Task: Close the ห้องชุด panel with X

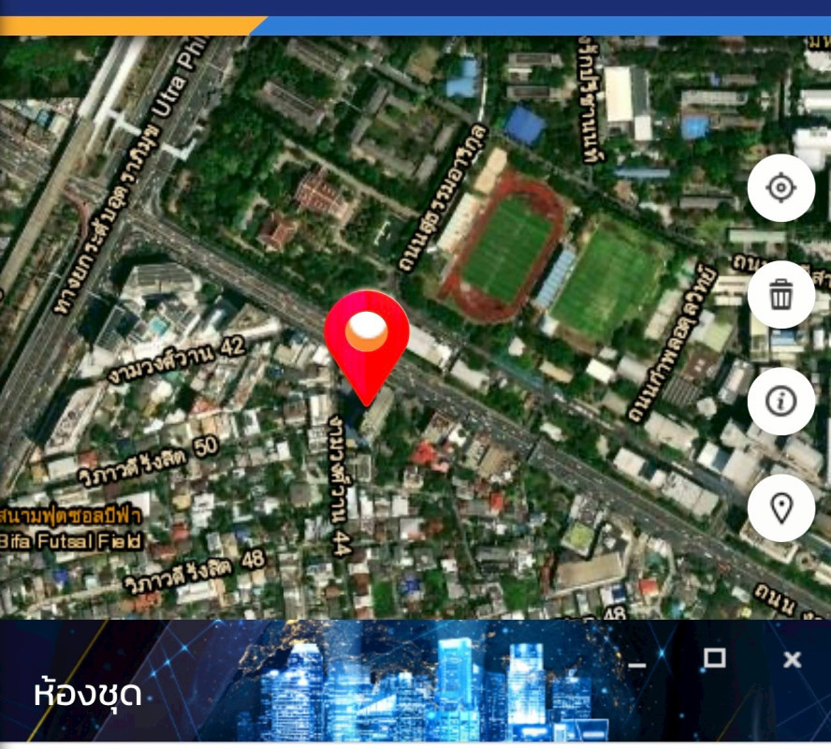Action: [x=793, y=659]
